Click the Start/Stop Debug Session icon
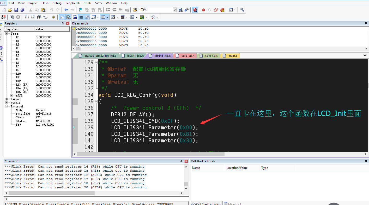Image resolution: width=369 pixels, height=205 pixels. 195,10
